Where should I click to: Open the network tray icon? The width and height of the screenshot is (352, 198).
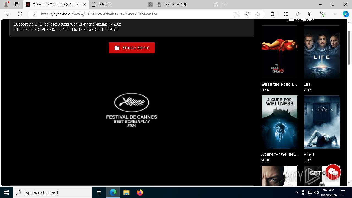310,193
